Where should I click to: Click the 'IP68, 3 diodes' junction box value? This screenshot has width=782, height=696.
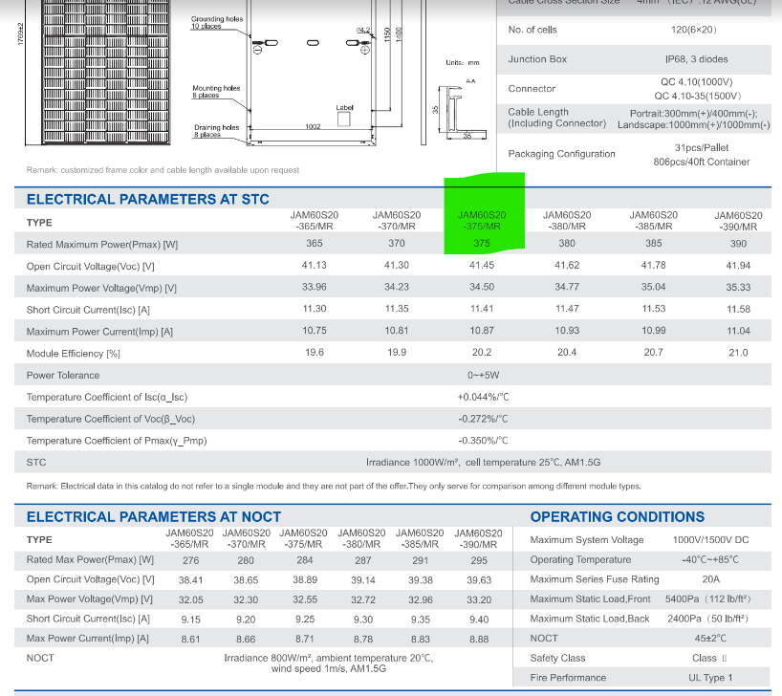tap(682, 59)
